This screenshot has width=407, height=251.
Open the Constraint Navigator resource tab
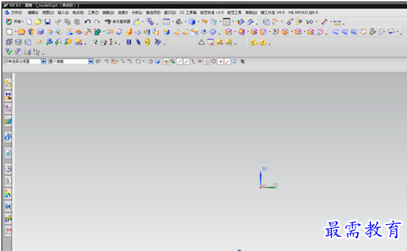[x=8, y=96]
